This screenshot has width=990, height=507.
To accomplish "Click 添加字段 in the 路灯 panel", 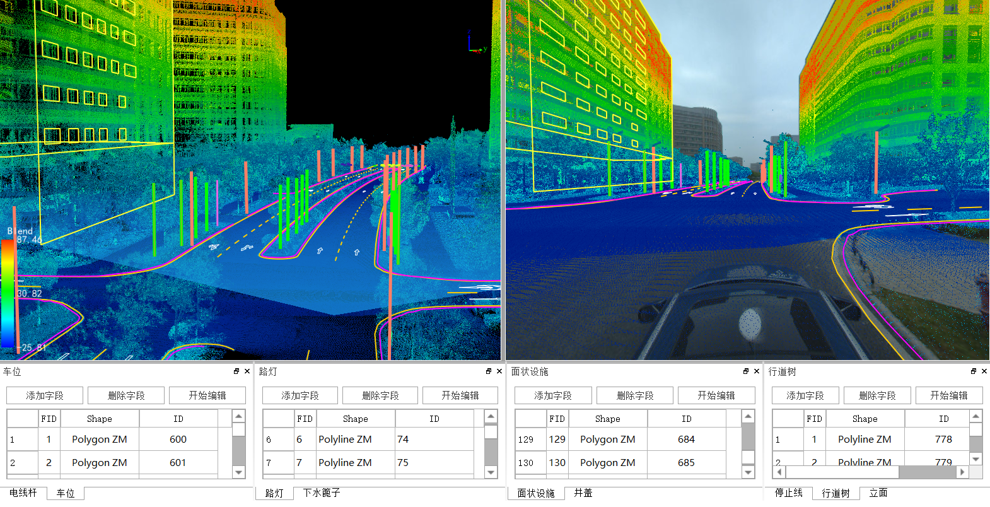I will pos(300,395).
